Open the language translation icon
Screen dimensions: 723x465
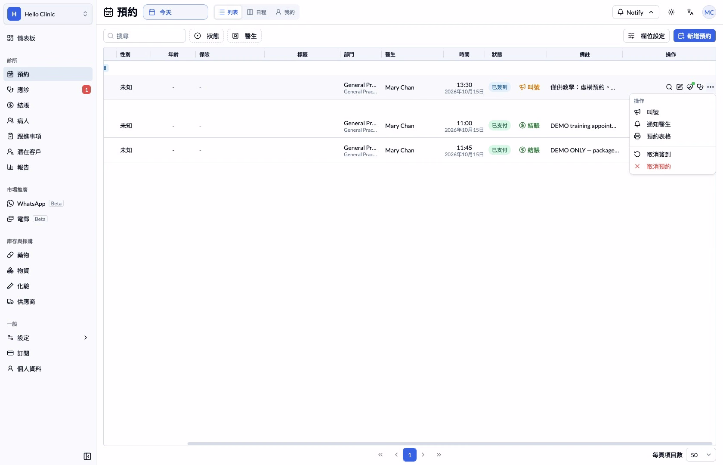click(690, 12)
